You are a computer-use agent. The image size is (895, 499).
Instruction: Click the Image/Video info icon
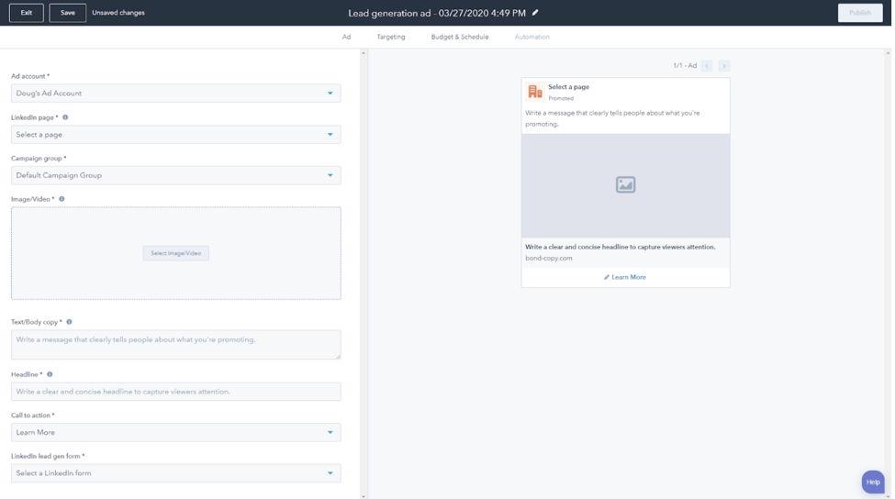pyautogui.click(x=62, y=199)
